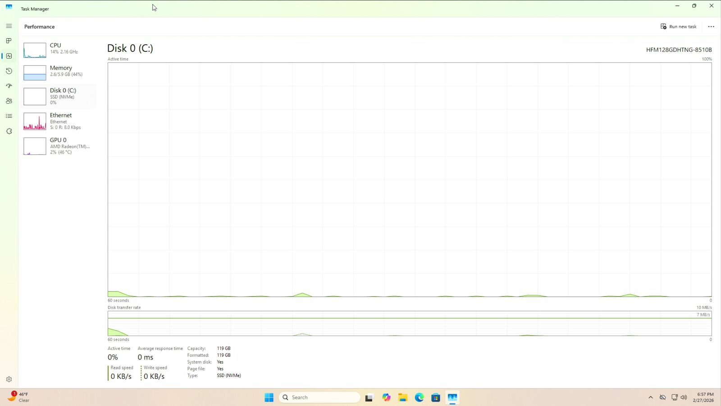Open Task Manager settings gear
The image size is (721, 406).
tap(9, 379)
